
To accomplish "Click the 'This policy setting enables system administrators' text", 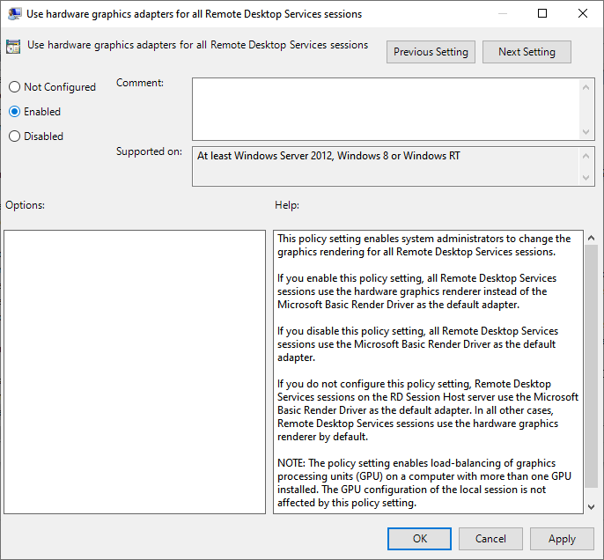I will 424,246.
